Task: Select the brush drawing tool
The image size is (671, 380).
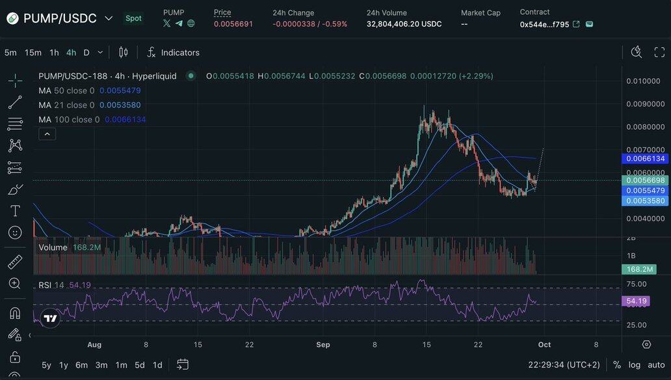Action: click(x=15, y=189)
